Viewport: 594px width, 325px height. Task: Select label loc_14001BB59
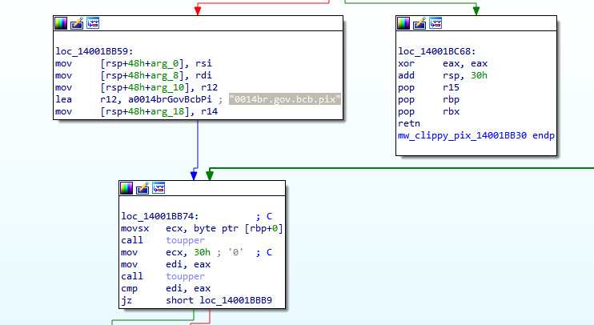click(94, 51)
